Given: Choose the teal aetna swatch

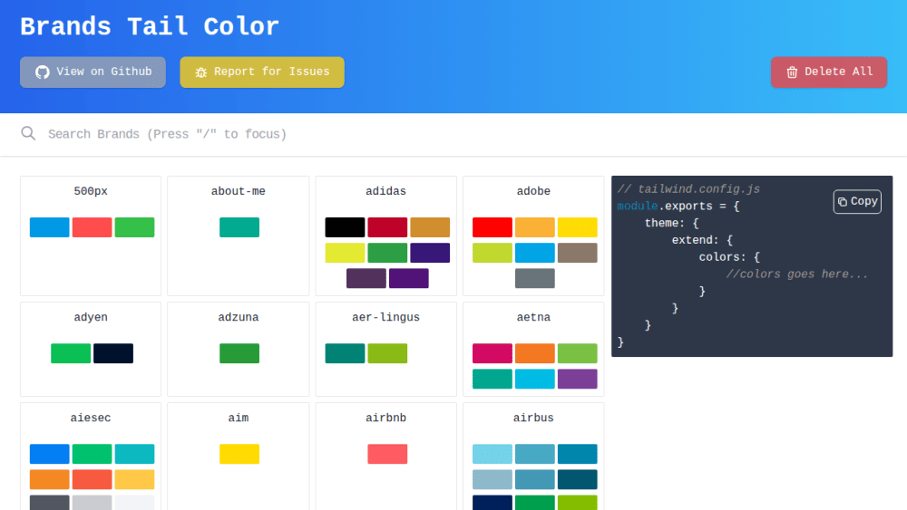Looking at the screenshot, I should tap(493, 379).
